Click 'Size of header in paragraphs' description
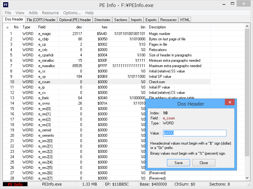The width and height of the screenshot is (253, 189). (170, 55)
